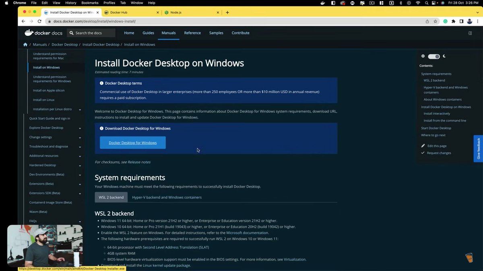Open Install on Apple silicon sidebar item

(x=49, y=90)
